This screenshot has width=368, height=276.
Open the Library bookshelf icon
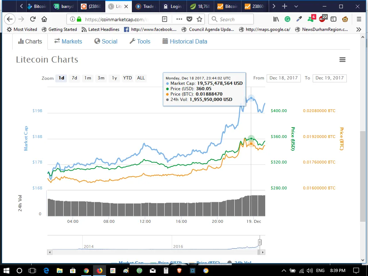(276, 19)
